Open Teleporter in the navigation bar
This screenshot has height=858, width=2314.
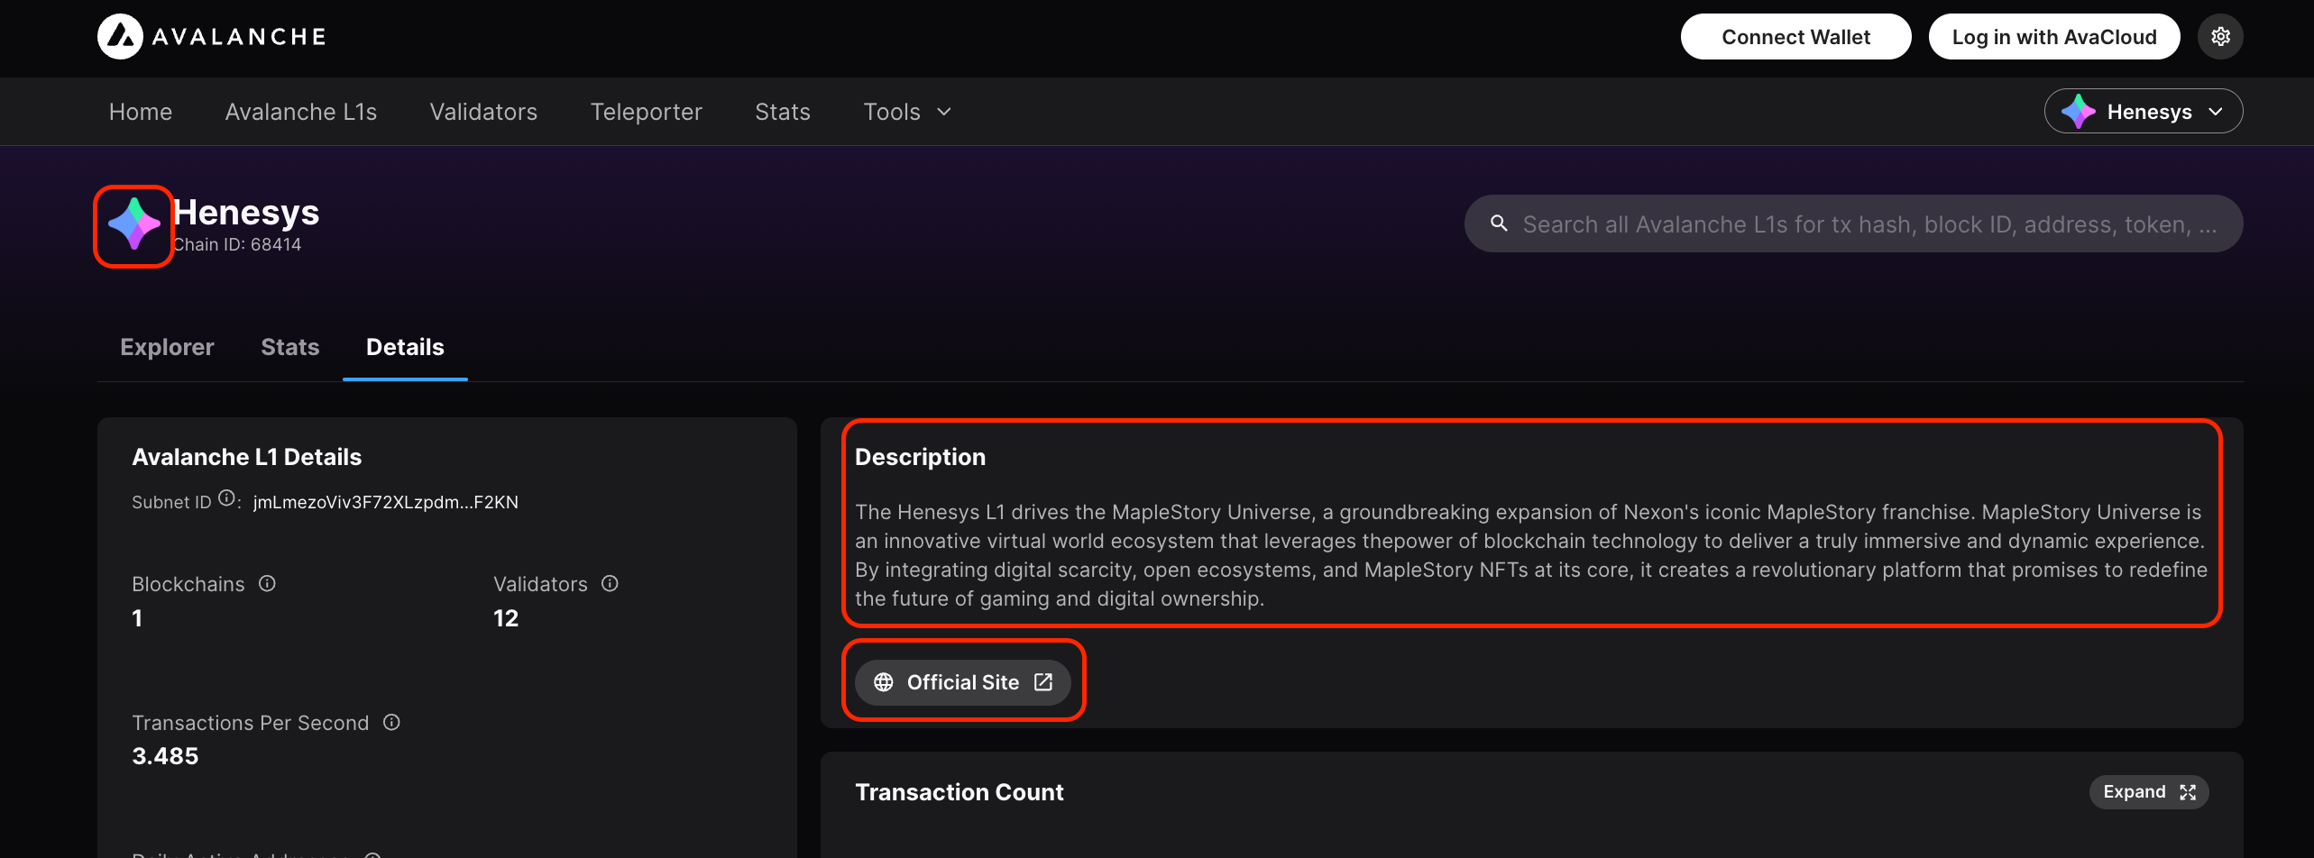[646, 112]
